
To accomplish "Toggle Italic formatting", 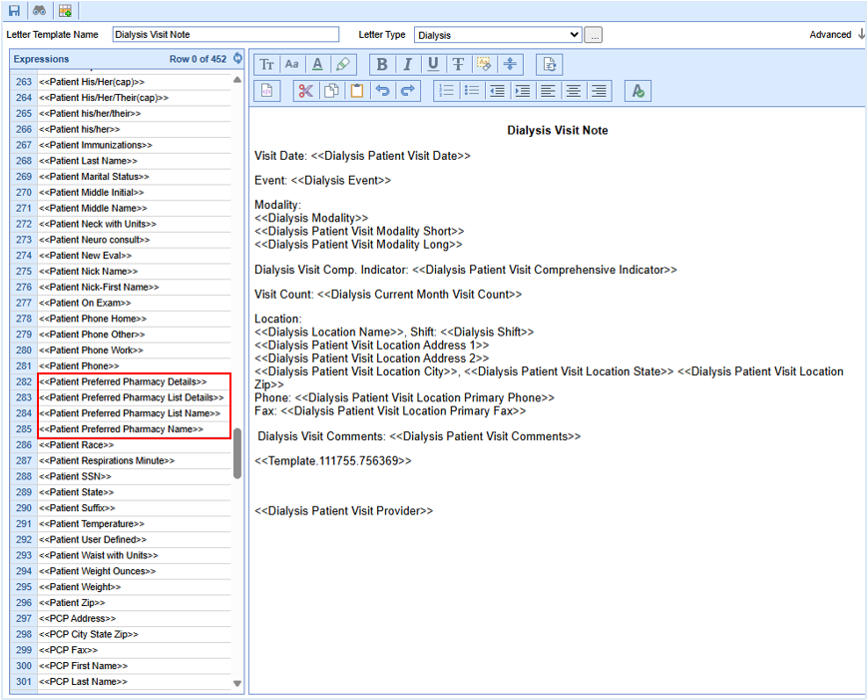I will [x=407, y=65].
